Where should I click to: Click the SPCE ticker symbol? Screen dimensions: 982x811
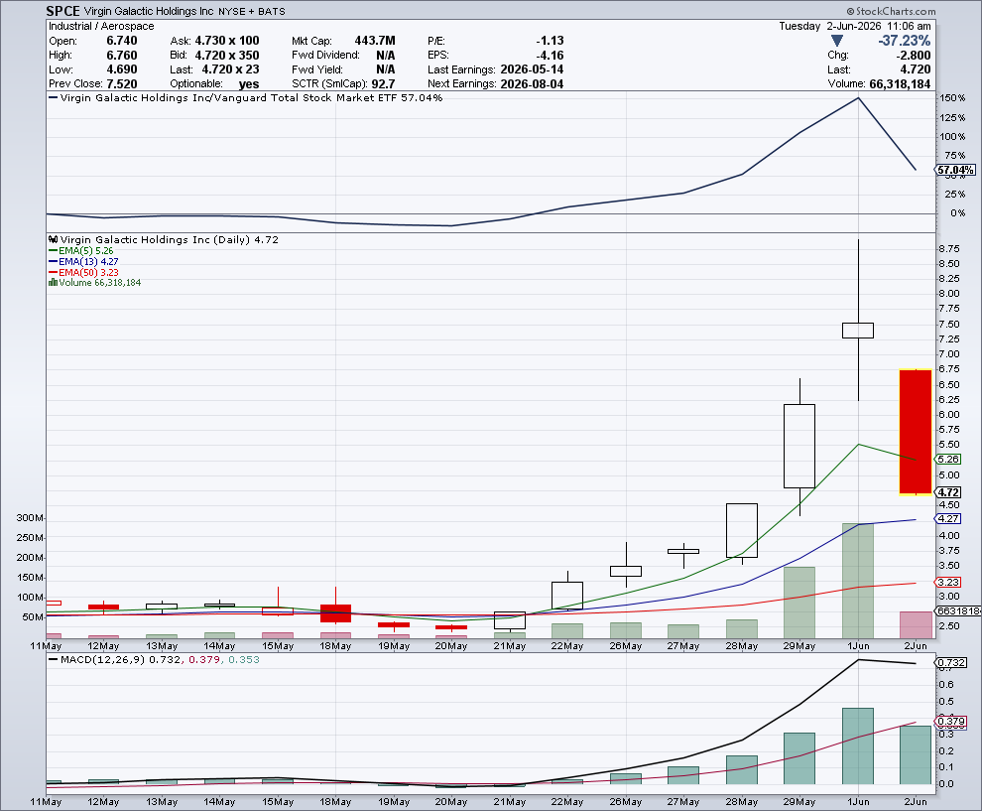pyautogui.click(x=63, y=11)
